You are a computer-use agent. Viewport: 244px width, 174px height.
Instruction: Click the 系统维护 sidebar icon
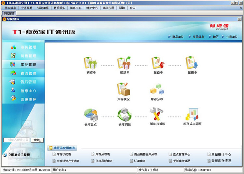[13, 98]
